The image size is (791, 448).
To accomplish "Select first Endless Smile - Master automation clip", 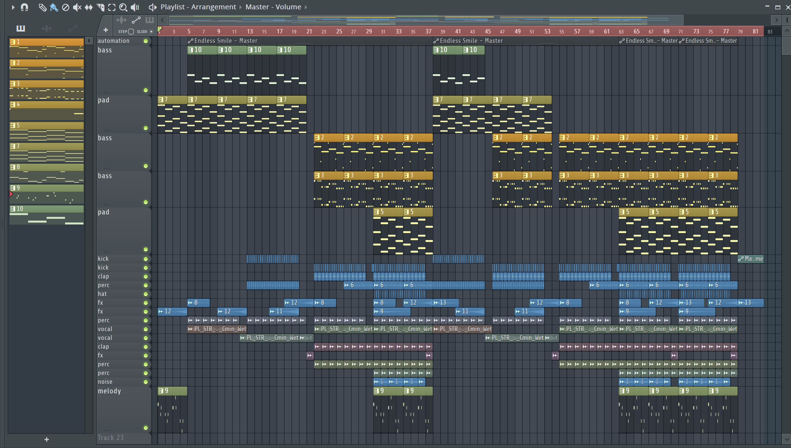I will [310, 41].
